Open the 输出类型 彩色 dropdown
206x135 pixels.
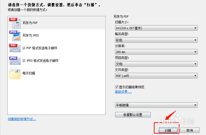(x=156, y=40)
